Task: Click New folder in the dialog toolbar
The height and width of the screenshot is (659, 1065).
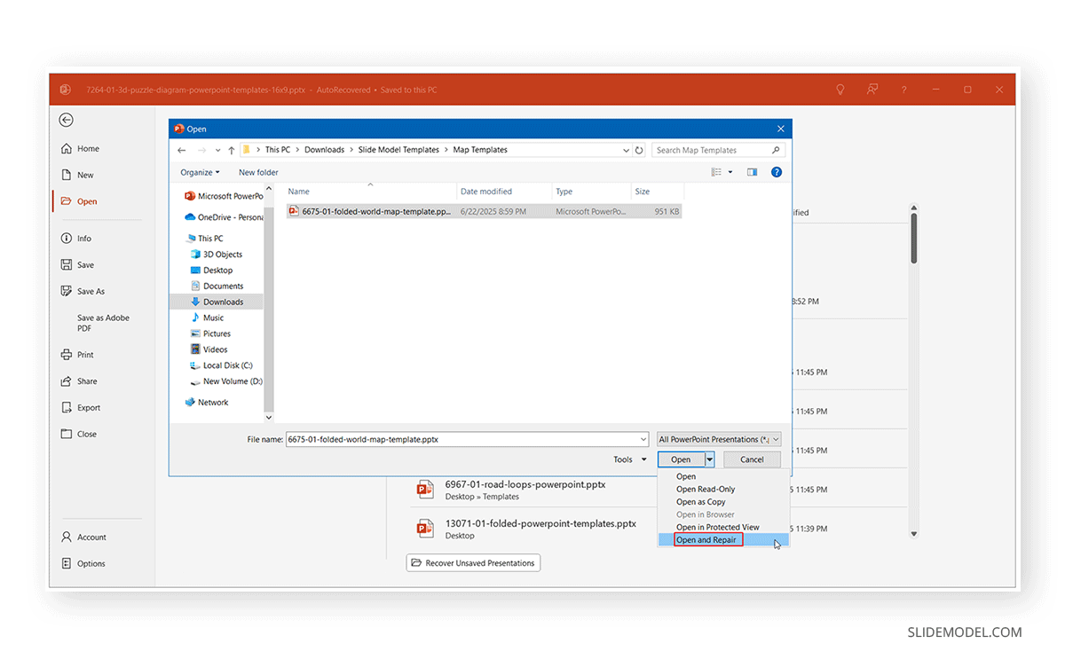Action: point(258,172)
